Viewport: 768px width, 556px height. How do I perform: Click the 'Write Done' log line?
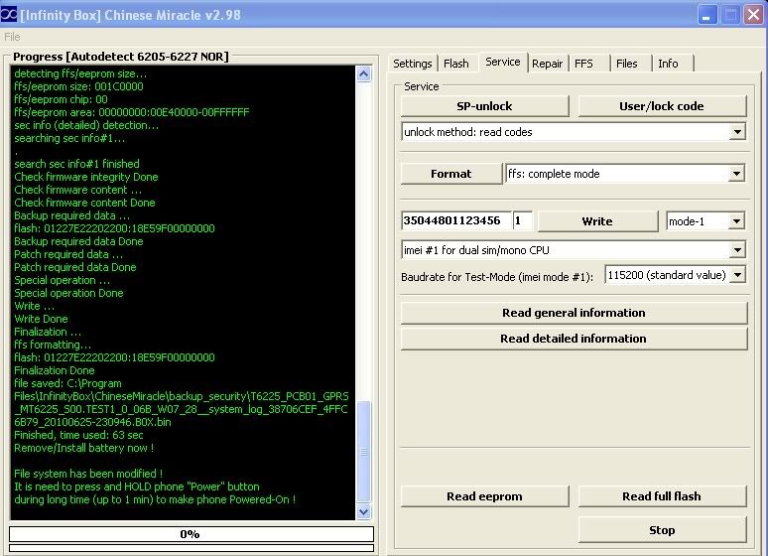(x=41, y=319)
